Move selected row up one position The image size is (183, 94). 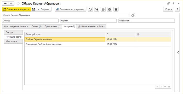[x=161, y=87]
